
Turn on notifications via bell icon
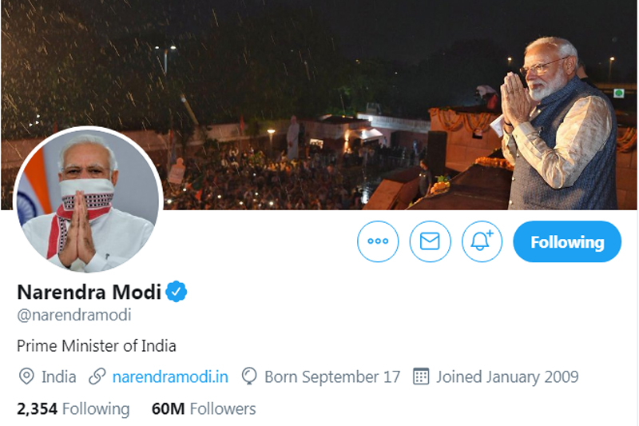(482, 241)
